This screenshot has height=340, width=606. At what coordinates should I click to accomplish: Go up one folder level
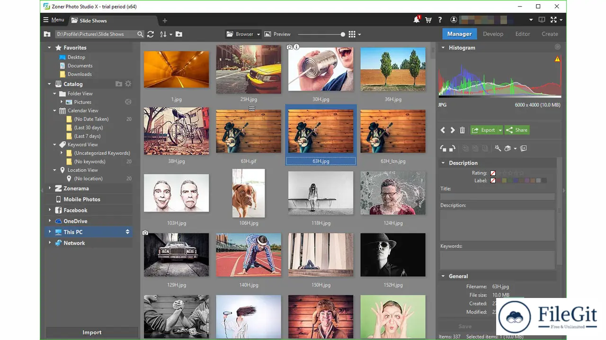(x=47, y=34)
